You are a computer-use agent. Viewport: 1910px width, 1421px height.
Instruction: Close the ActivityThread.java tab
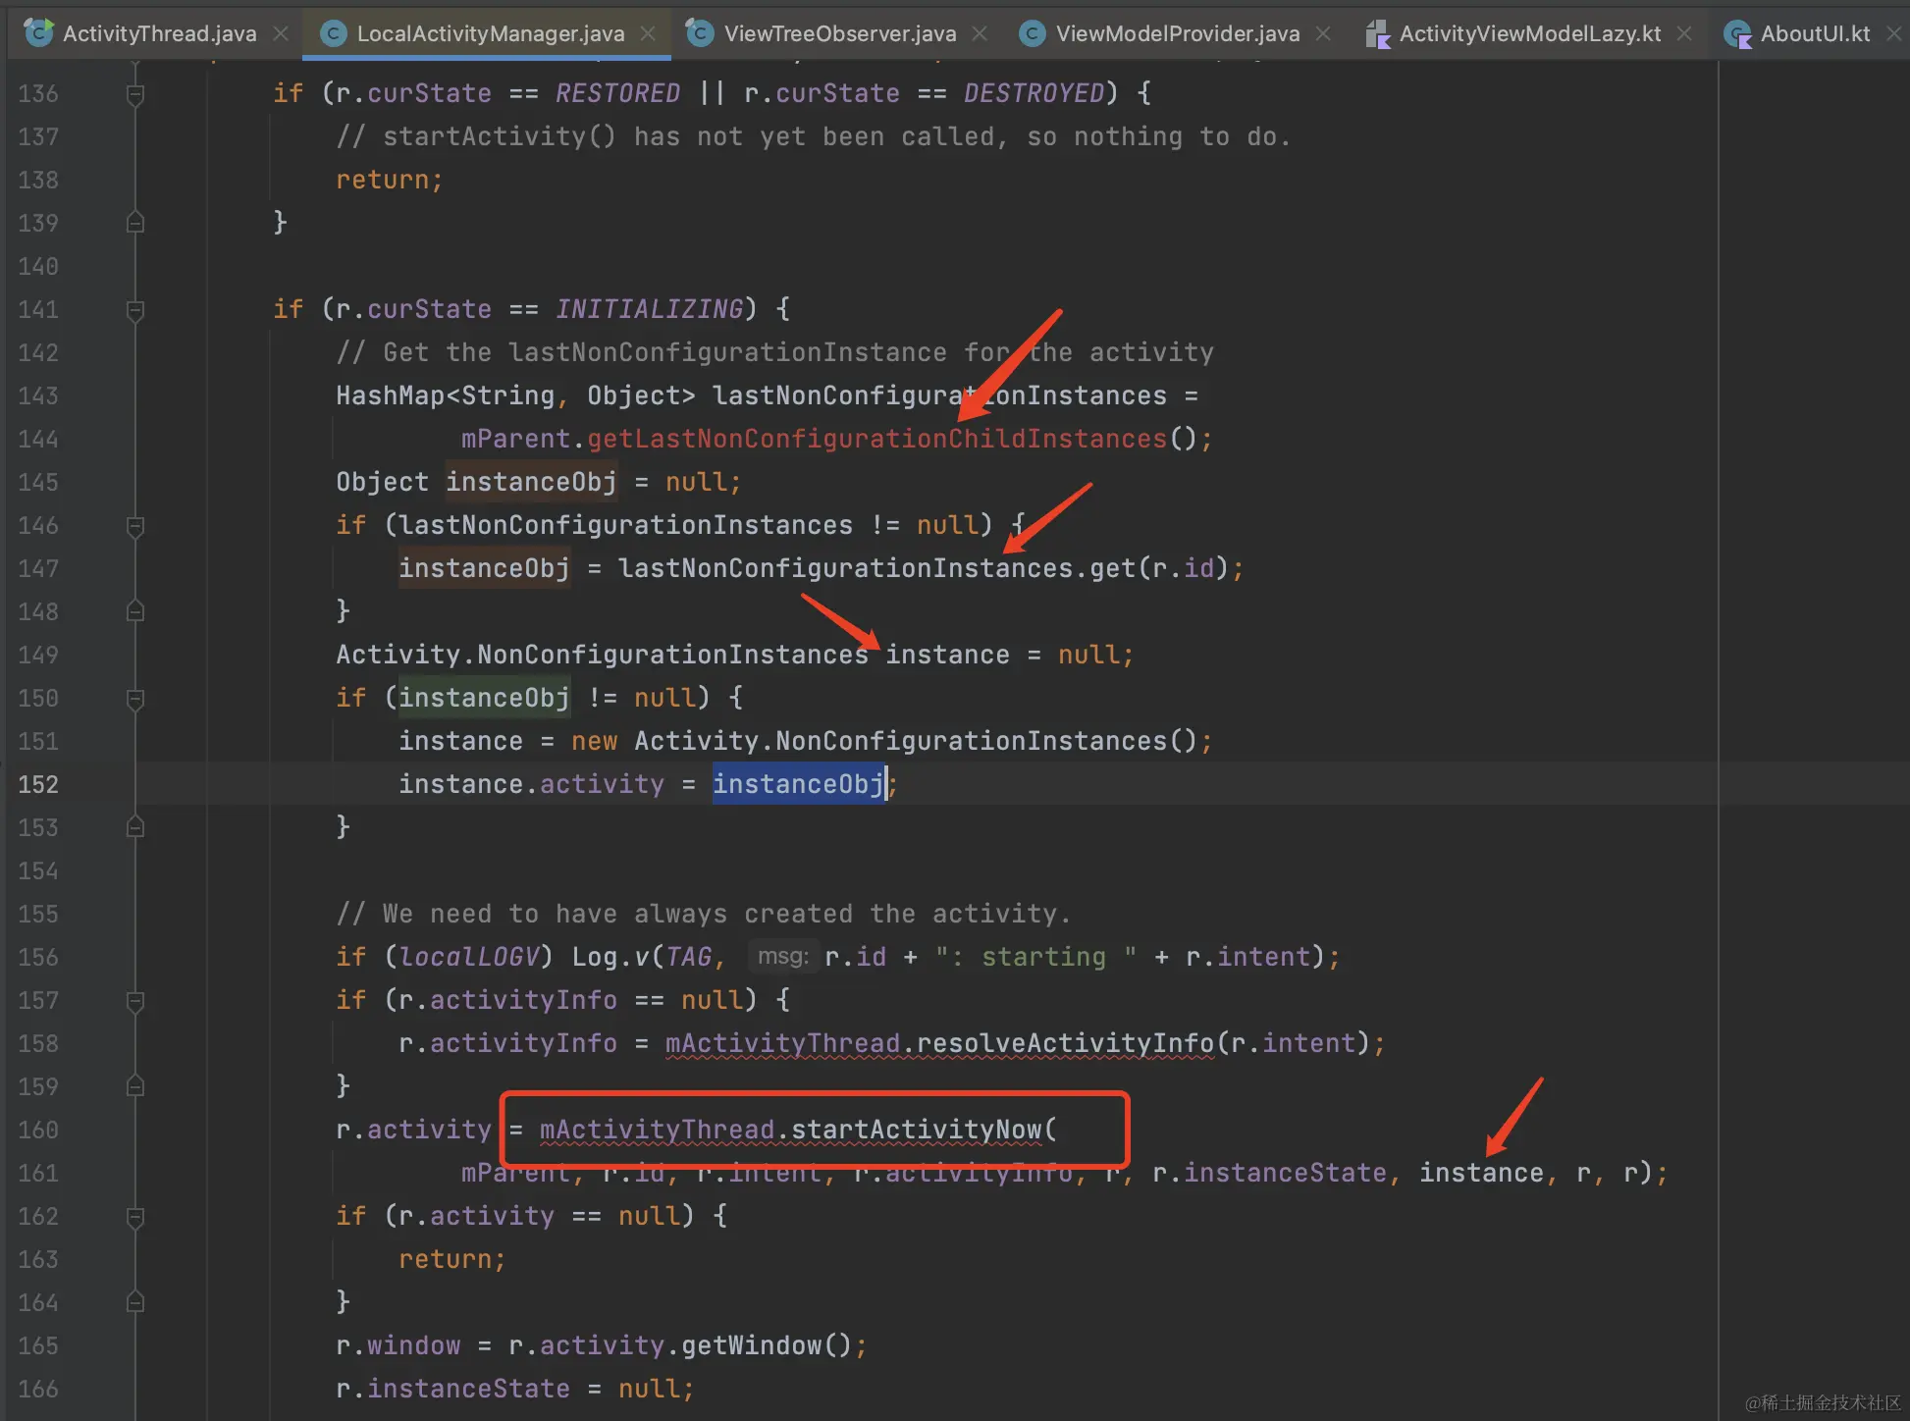tap(281, 33)
